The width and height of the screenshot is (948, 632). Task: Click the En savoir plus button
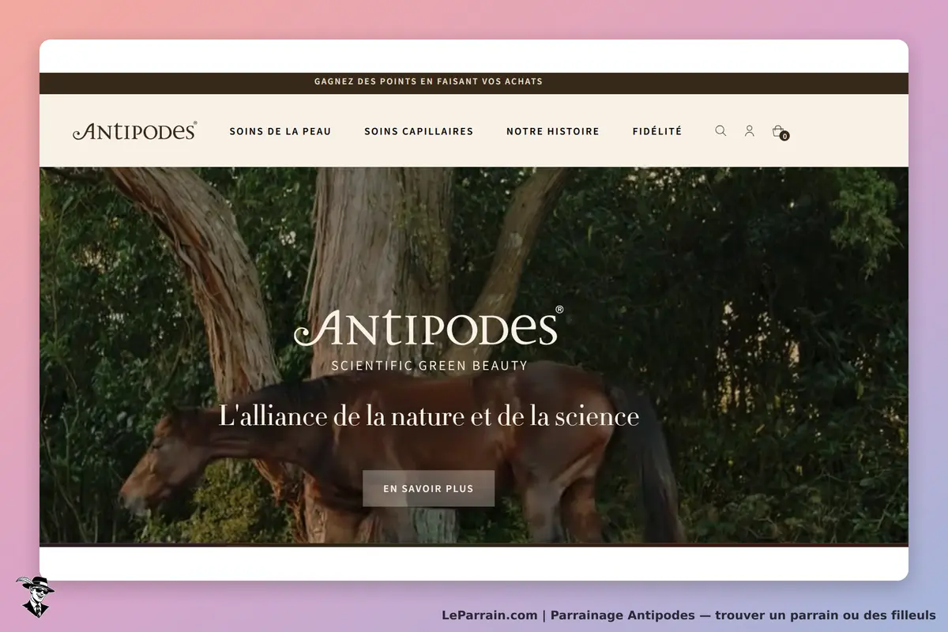(429, 488)
